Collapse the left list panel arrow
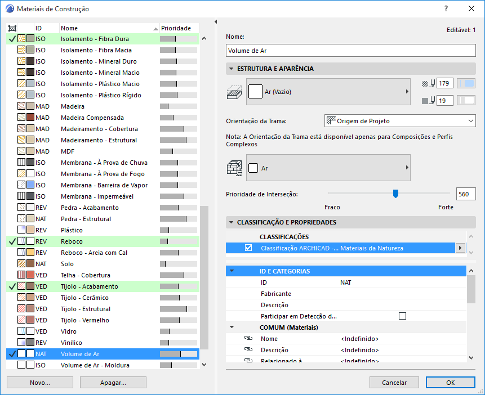The height and width of the screenshot is (395, 485). (216, 21)
